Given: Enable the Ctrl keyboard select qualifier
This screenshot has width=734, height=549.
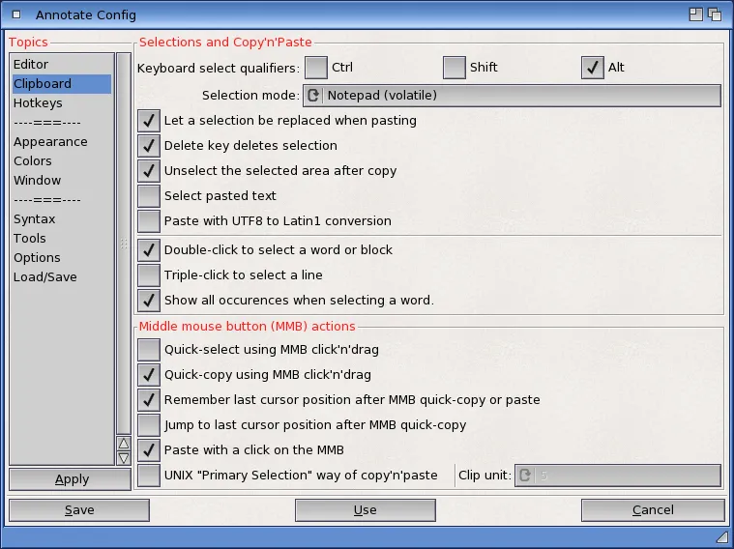Looking at the screenshot, I should 316,68.
